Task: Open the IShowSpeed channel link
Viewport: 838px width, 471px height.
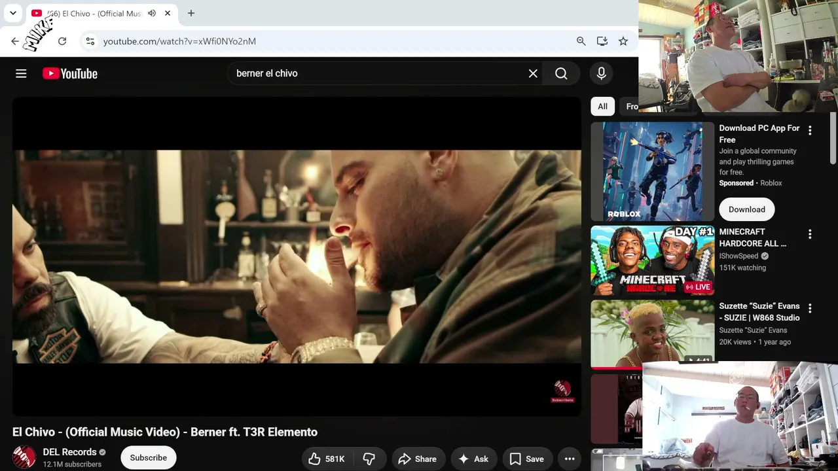Action: 738,256
